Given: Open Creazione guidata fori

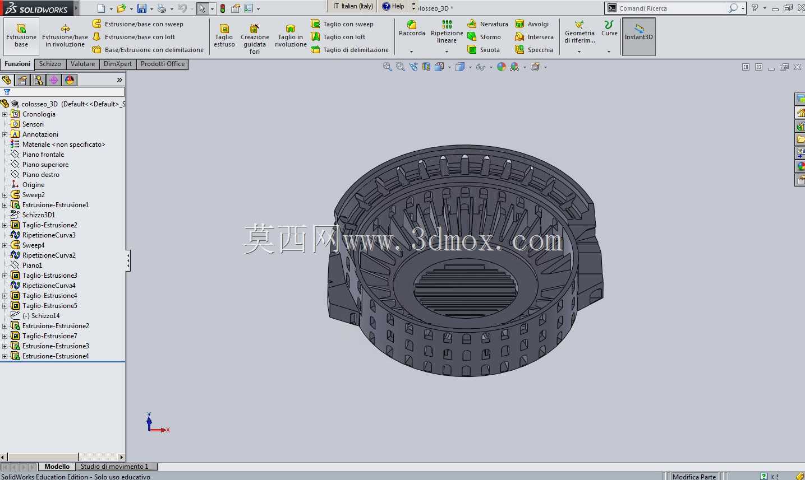Looking at the screenshot, I should pos(255,39).
